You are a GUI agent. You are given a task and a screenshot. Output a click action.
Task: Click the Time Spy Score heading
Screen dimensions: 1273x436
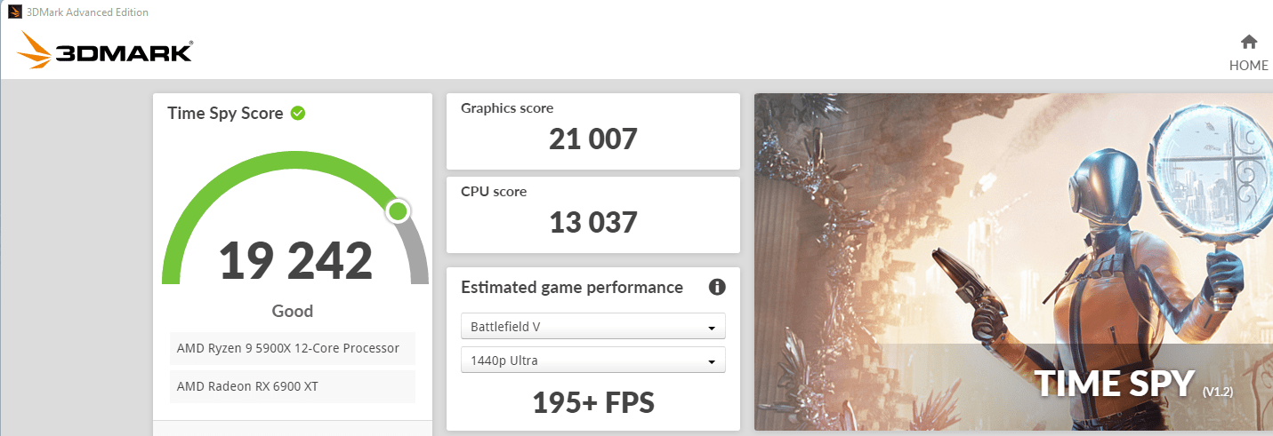[x=225, y=114]
